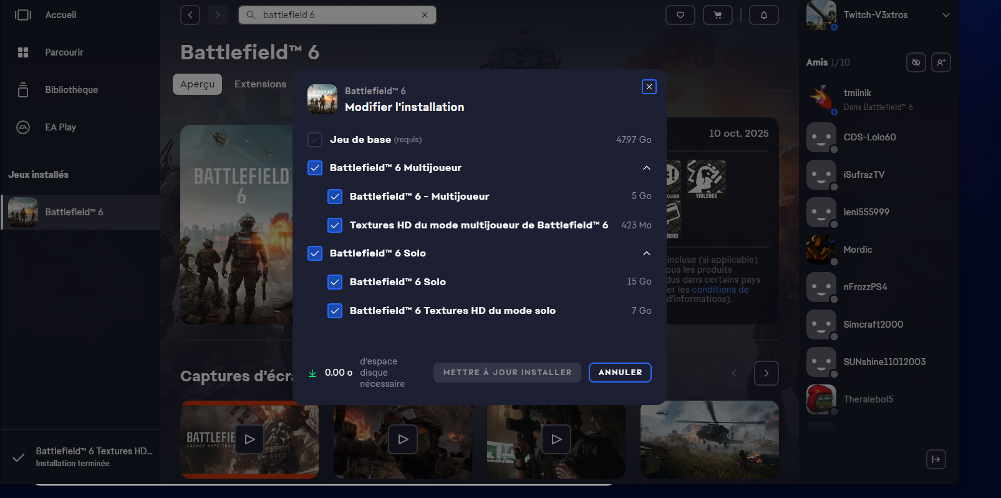This screenshot has width=1001, height=498.
Task: Collapse the Battlefield 6 Multijoueur section
Action: click(x=646, y=168)
